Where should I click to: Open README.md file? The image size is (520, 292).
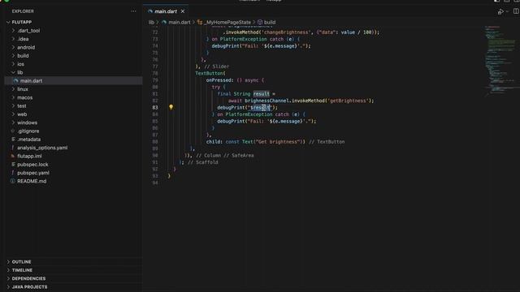[32, 181]
